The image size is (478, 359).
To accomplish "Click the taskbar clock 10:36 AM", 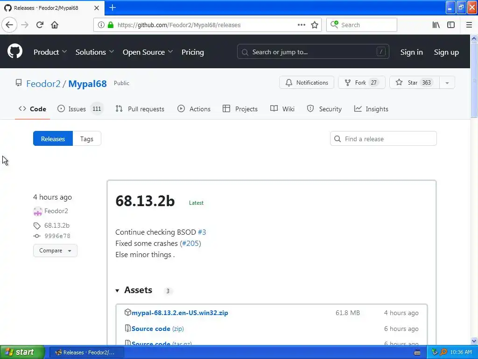I will click(461, 352).
